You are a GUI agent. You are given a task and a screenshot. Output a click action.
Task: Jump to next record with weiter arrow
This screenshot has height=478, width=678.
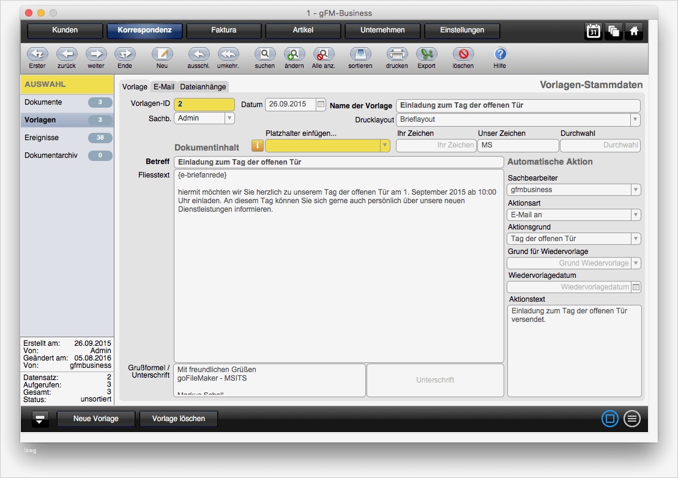[x=96, y=54]
